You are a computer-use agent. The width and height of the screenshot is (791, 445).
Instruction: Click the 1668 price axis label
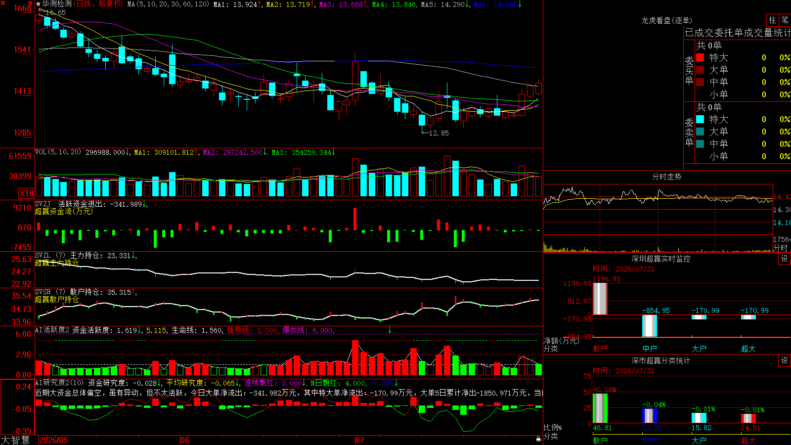pyautogui.click(x=22, y=8)
